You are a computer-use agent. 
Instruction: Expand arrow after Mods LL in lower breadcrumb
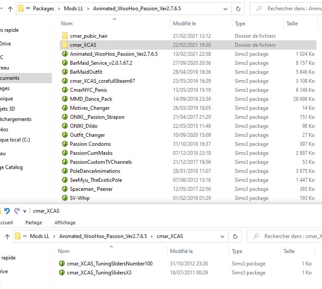[54, 237]
